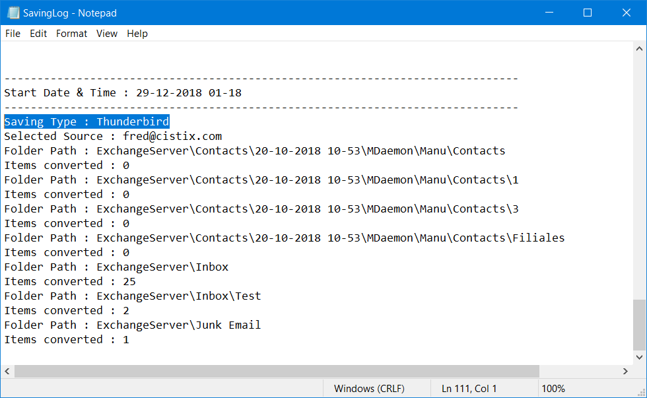Click the horizontal scrollbar left arrow

coord(7,371)
